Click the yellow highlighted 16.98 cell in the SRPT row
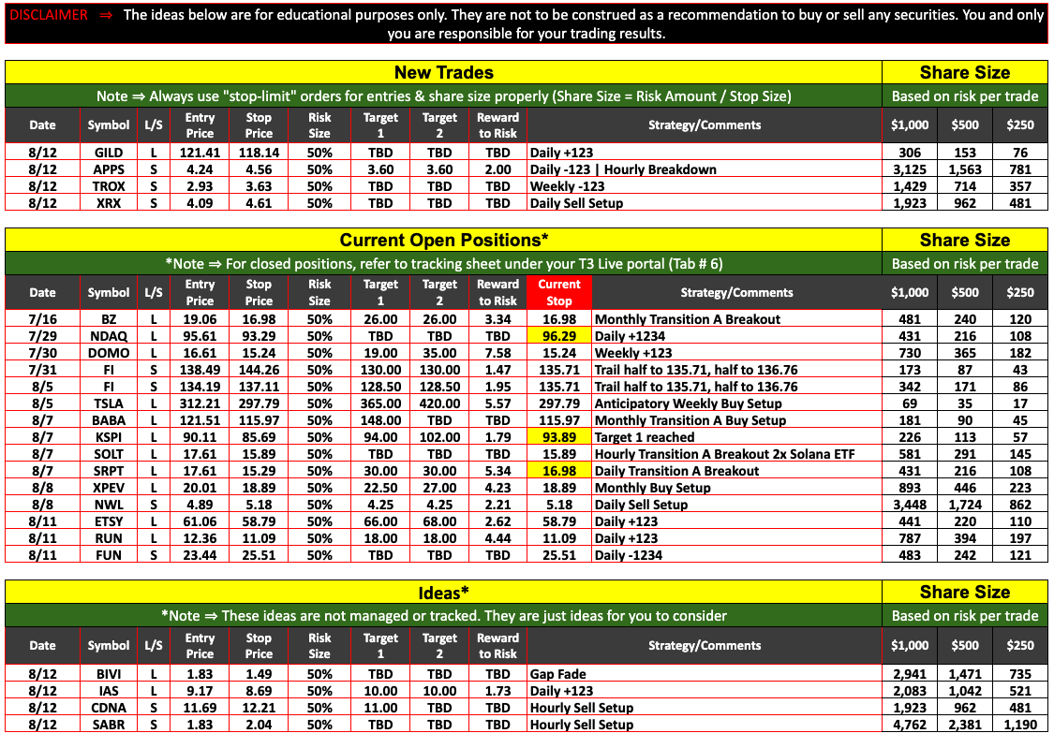The width and height of the screenshot is (1054, 748). (558, 471)
